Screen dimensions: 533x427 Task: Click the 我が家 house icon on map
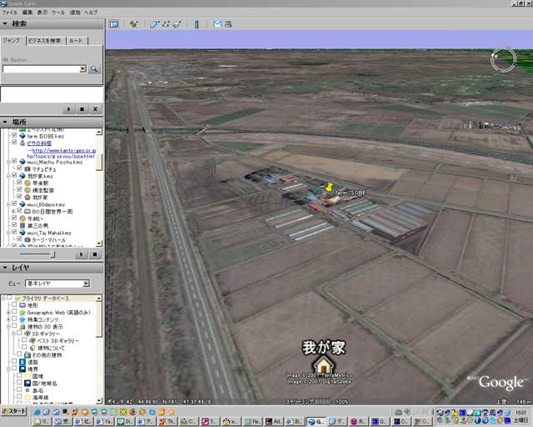[x=323, y=364]
